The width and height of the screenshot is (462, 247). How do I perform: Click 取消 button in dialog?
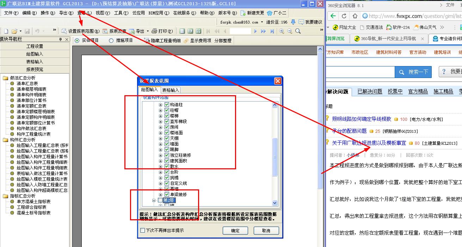[x=266, y=231]
